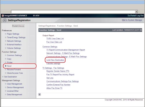Open Limit New Destination link
This screenshot has height=107, width=145.
point(55,60)
